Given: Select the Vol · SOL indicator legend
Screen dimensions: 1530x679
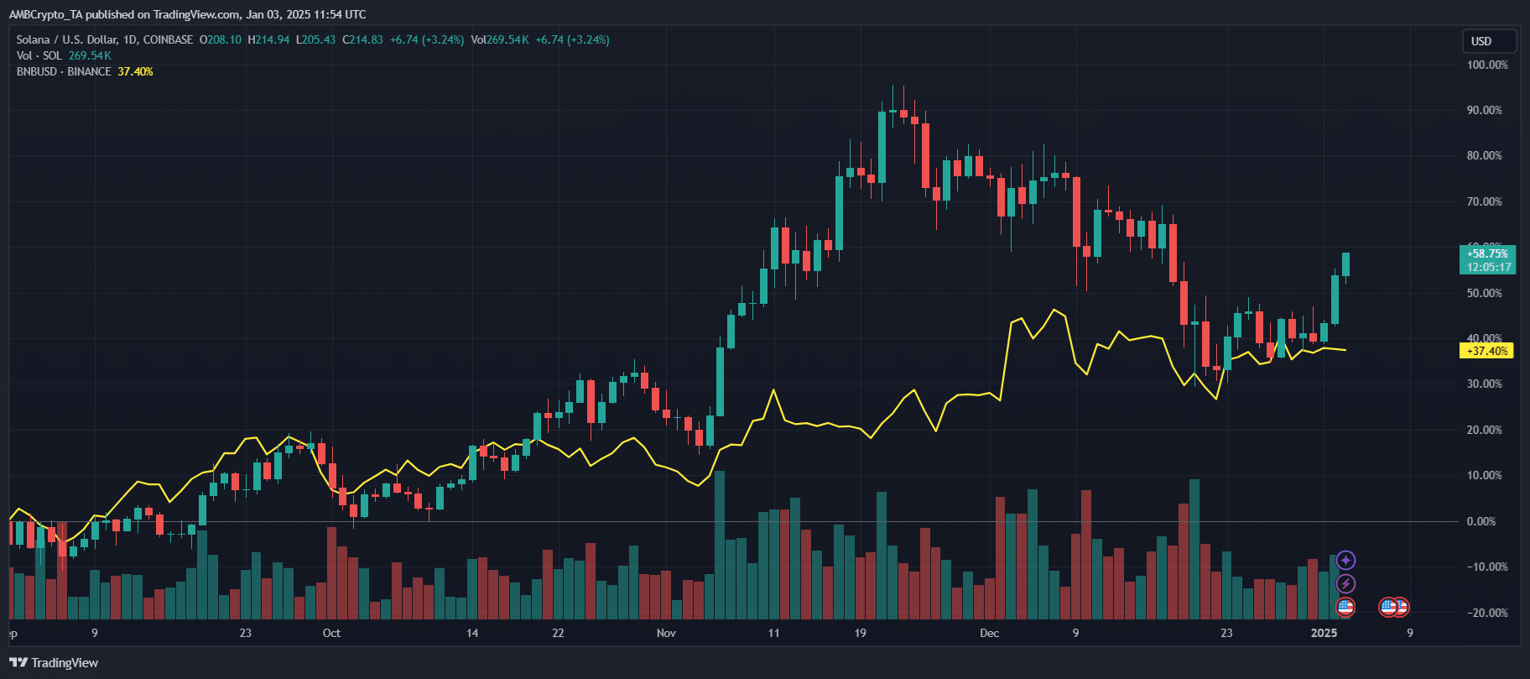Looking at the screenshot, I should tap(39, 55).
